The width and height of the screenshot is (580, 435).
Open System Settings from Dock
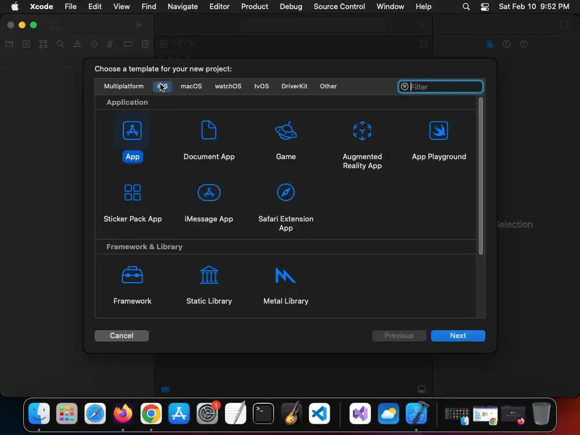click(x=207, y=413)
